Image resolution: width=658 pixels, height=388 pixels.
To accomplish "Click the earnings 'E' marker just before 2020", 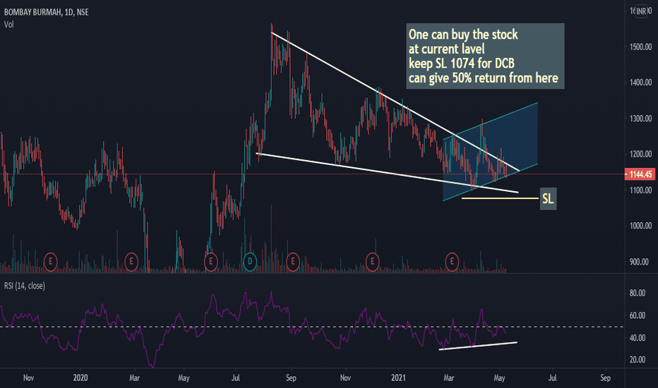I will pyautogui.click(x=51, y=262).
